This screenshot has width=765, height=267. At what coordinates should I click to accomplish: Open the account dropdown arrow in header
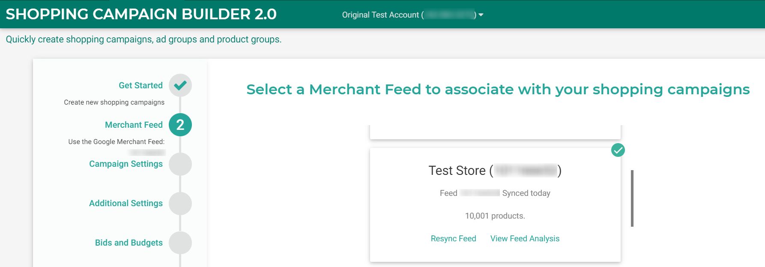point(481,15)
